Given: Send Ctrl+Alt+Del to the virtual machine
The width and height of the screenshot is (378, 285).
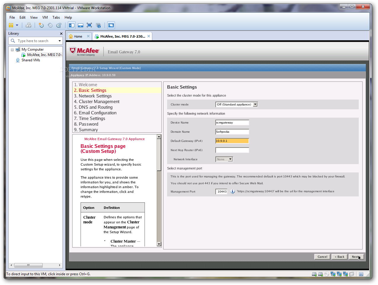Looking at the screenshot, I should [28, 25].
